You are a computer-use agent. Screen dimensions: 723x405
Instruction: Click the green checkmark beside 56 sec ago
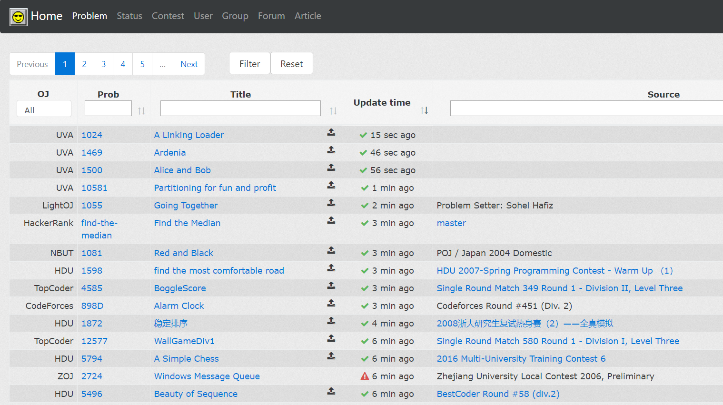[363, 170]
